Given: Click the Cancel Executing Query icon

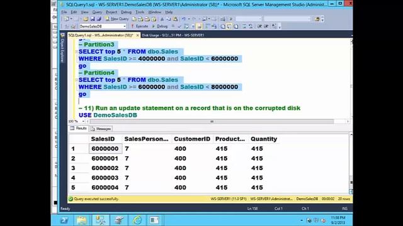Looking at the screenshot, I should coord(173,26).
